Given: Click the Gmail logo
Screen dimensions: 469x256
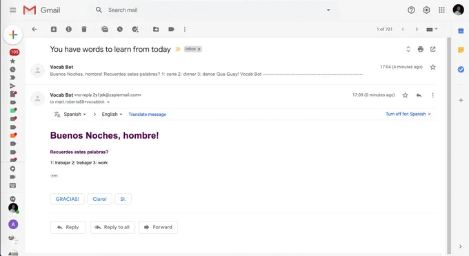Looking at the screenshot, I should pyautogui.click(x=41, y=10).
